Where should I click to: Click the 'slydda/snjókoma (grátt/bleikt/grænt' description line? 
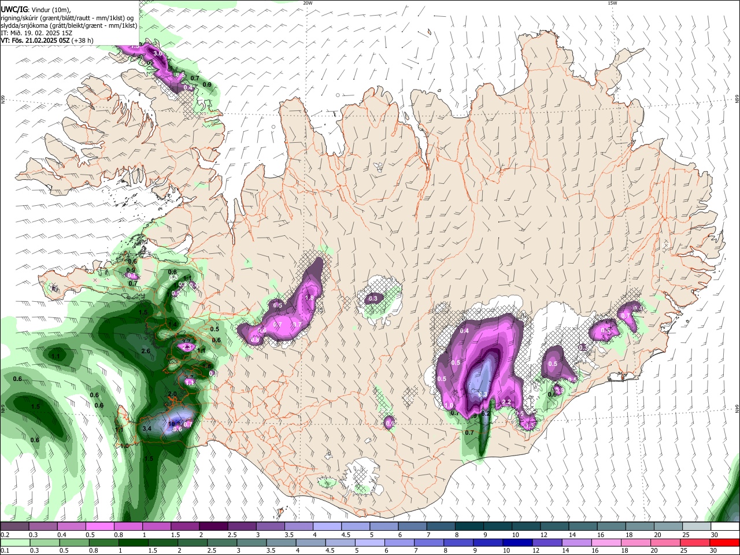click(x=69, y=25)
